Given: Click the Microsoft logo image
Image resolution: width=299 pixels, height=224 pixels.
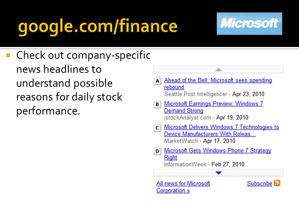Looking at the screenshot, I should click(x=249, y=24).
